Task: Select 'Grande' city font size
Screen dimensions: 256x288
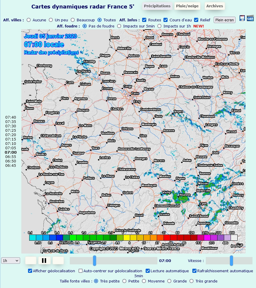Action: click(169, 281)
